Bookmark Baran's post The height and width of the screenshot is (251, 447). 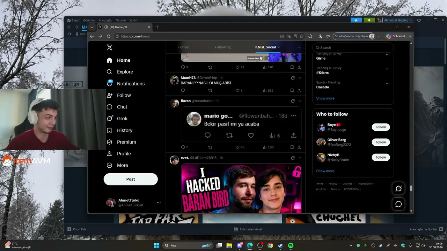(x=292, y=147)
